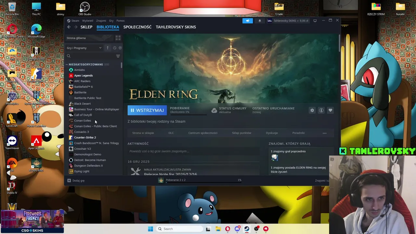Open Strona w sklepie link
Screen dimensions: 416x234
[143, 133]
